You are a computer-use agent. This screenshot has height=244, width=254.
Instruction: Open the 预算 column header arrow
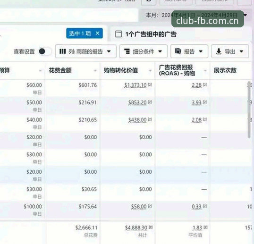click(40, 71)
